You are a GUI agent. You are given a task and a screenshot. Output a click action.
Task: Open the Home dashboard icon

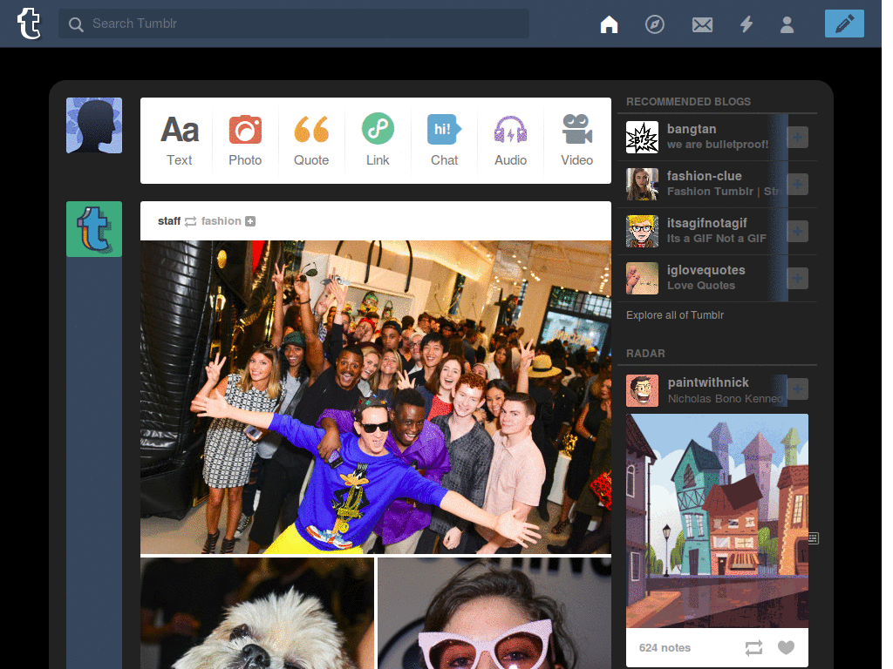coord(609,24)
